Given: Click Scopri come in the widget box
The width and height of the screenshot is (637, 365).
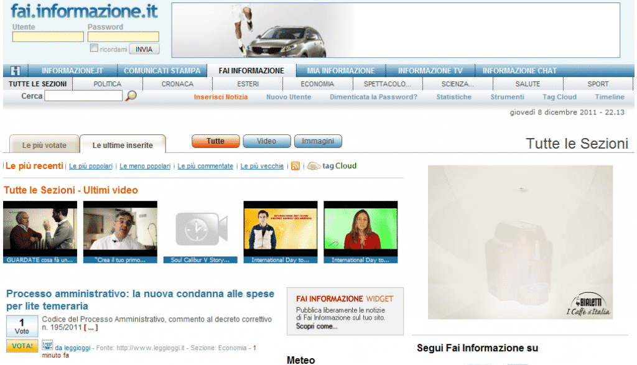Looking at the screenshot, I should pyautogui.click(x=317, y=326).
